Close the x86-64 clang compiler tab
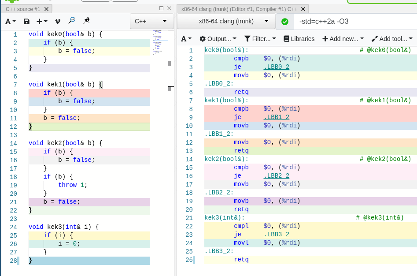Image resolution: width=417 pixels, height=276 pixels. coord(303,9)
